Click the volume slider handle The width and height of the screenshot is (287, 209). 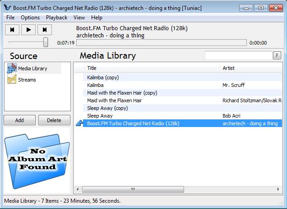point(46,42)
